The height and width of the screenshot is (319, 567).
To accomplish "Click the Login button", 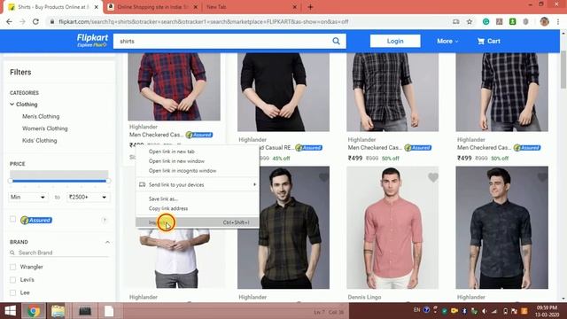I will tap(395, 41).
